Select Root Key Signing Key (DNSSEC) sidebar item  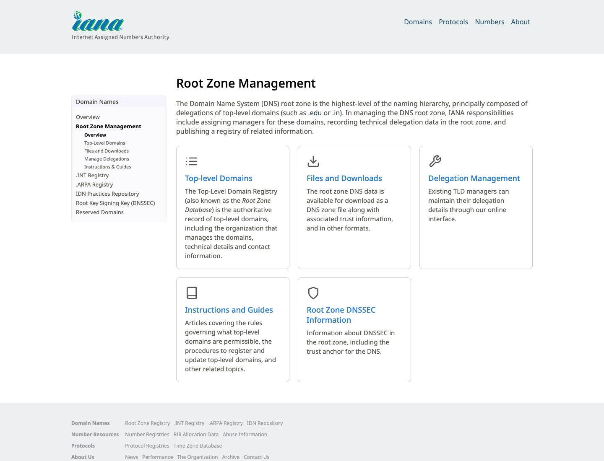pyautogui.click(x=115, y=203)
